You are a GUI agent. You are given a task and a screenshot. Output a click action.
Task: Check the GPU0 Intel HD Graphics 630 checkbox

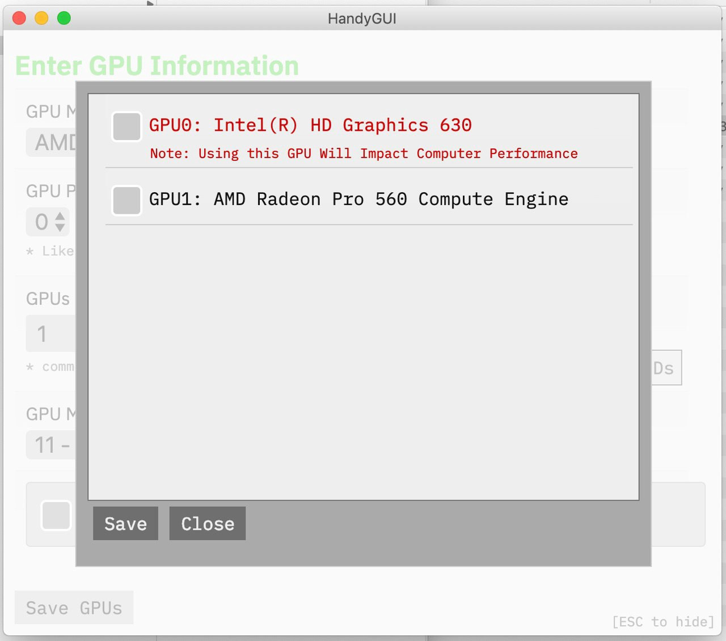126,126
